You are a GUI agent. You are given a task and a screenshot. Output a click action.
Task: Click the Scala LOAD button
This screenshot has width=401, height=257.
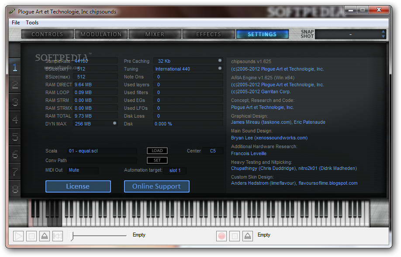(x=157, y=151)
